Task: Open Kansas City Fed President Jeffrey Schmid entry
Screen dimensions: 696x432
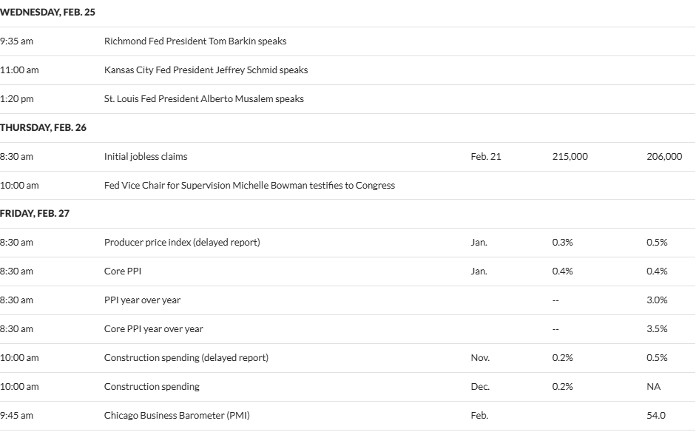Action: pos(206,70)
